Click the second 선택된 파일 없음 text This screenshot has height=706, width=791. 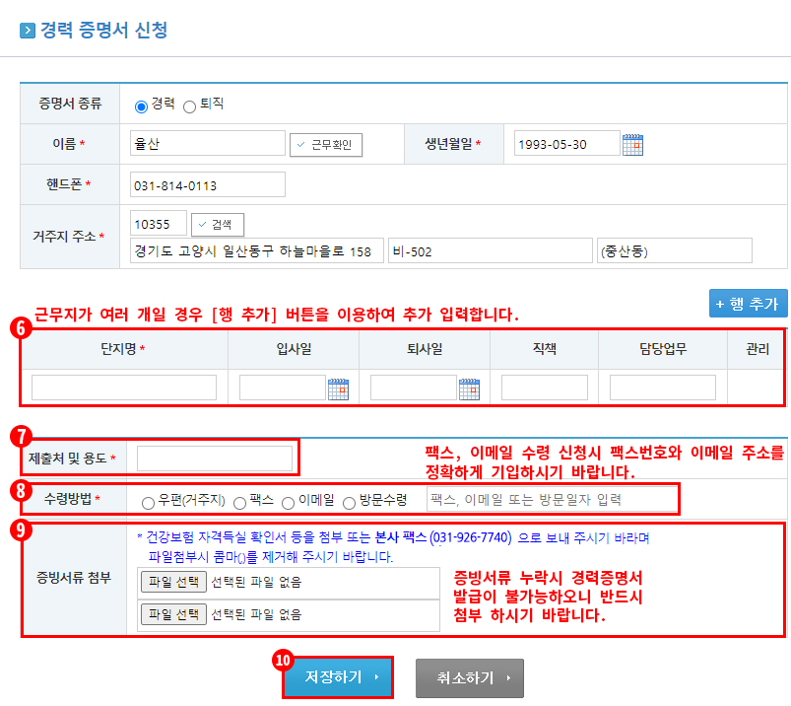click(256, 614)
